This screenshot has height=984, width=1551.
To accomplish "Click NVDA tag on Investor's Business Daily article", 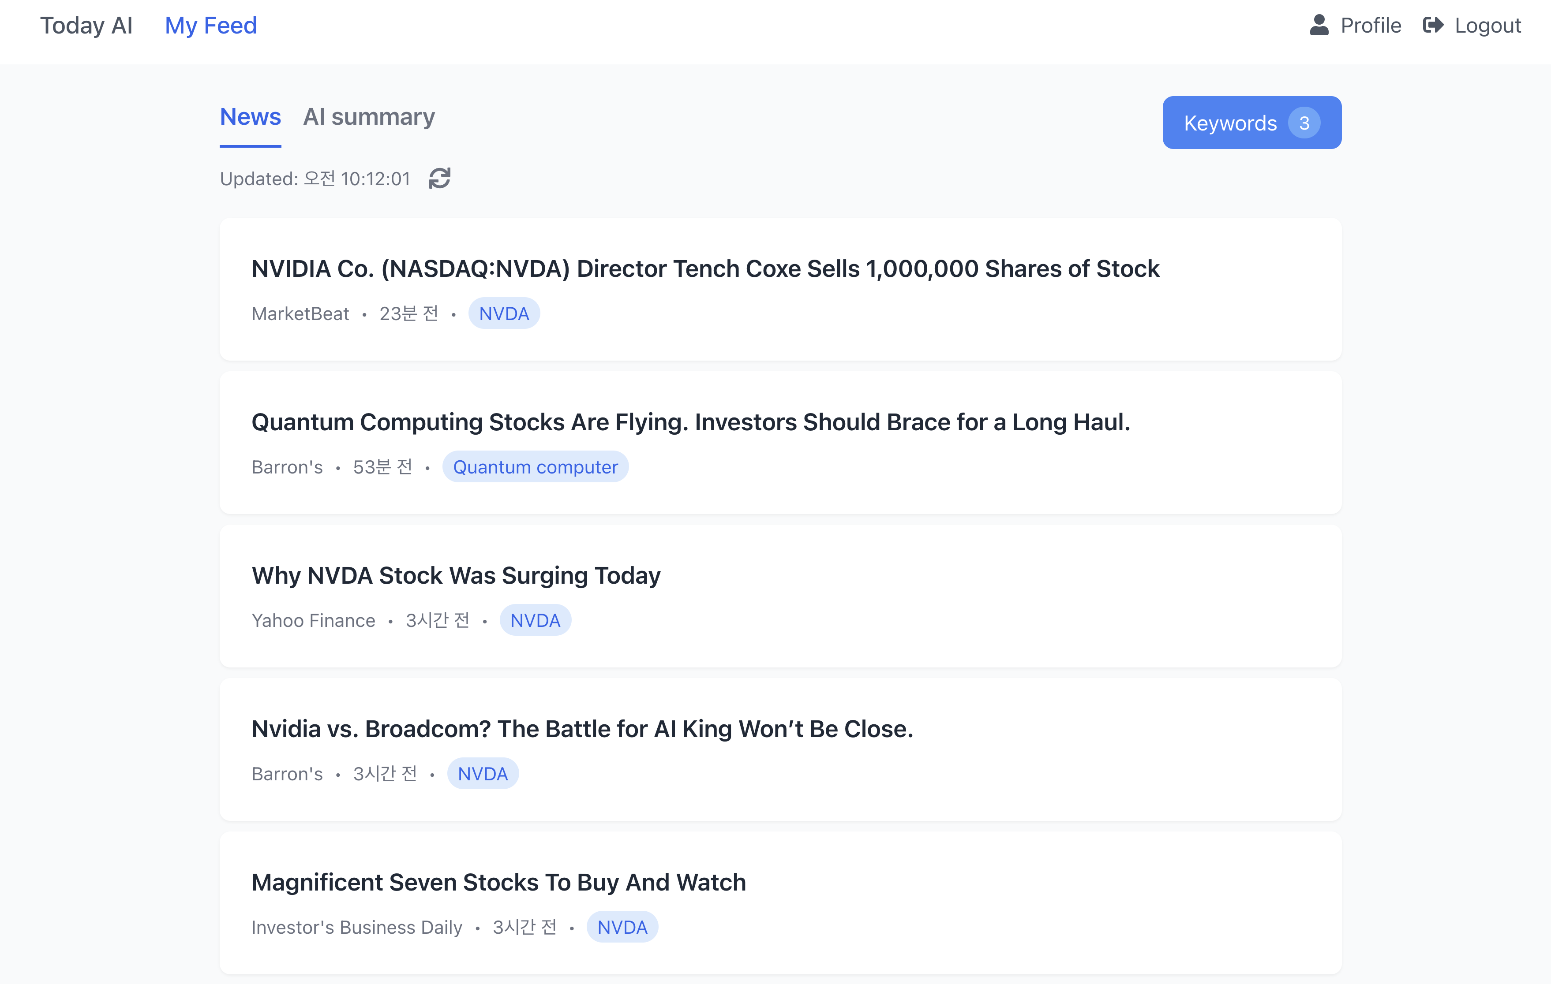I will [x=622, y=928].
